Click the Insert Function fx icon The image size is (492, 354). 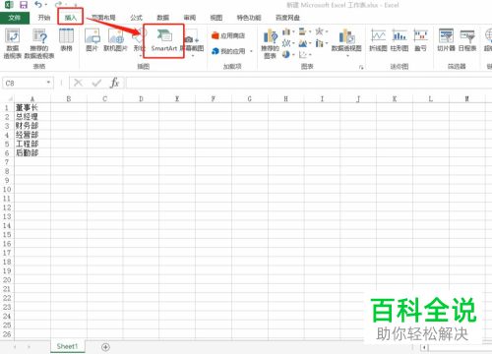pos(114,83)
